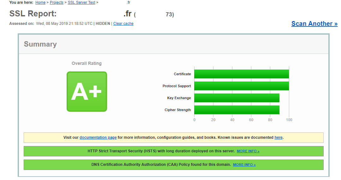
Task: Select the Cipher Strength score bar
Action: [x=236, y=110]
